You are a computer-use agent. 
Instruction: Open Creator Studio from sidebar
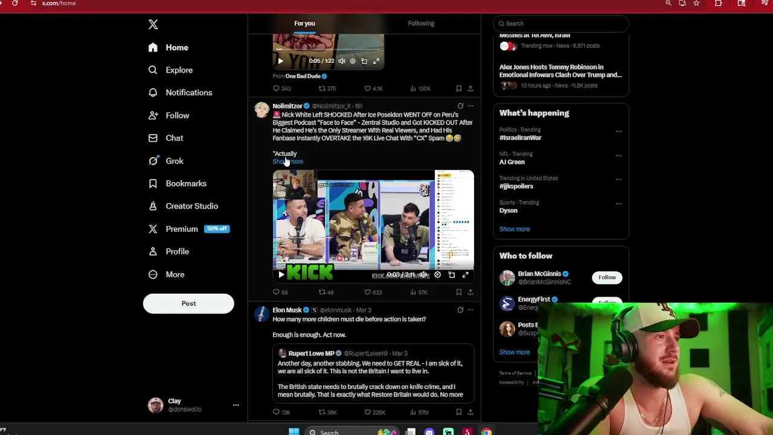[x=183, y=206]
